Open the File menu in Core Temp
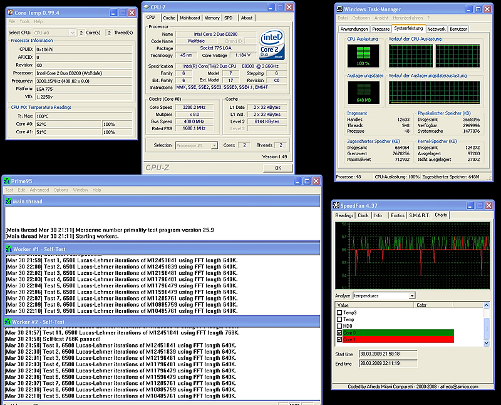Image resolution: width=501 pixels, height=405 pixels. tap(11, 21)
